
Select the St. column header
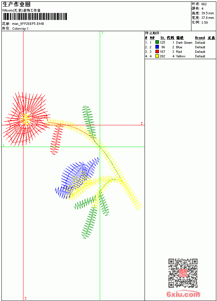point(163,38)
